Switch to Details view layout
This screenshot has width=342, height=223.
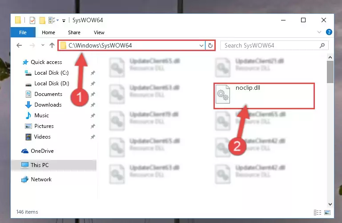coord(318,212)
